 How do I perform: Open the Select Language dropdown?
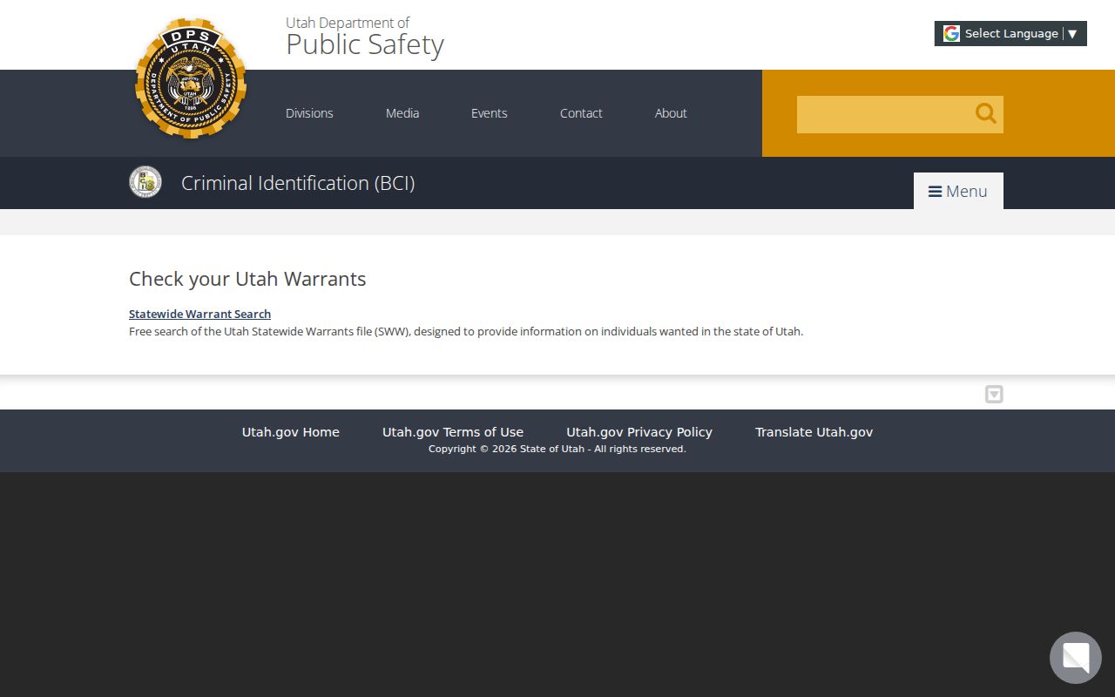(1010, 33)
